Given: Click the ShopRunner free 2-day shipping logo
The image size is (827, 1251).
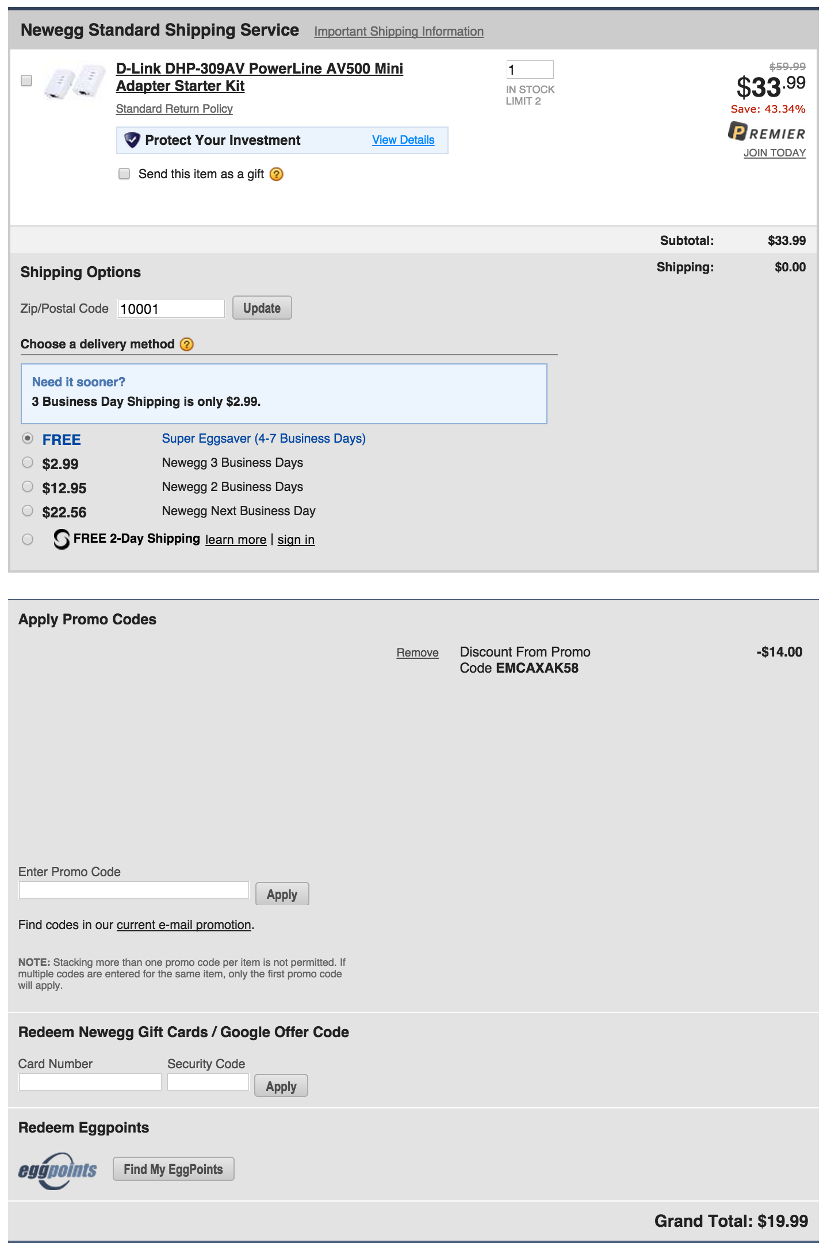Looking at the screenshot, I should click(x=62, y=539).
